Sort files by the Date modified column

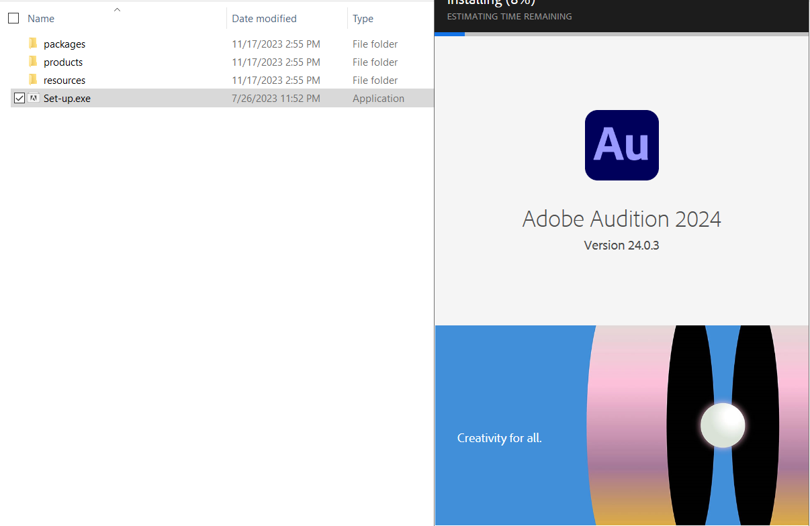point(263,18)
